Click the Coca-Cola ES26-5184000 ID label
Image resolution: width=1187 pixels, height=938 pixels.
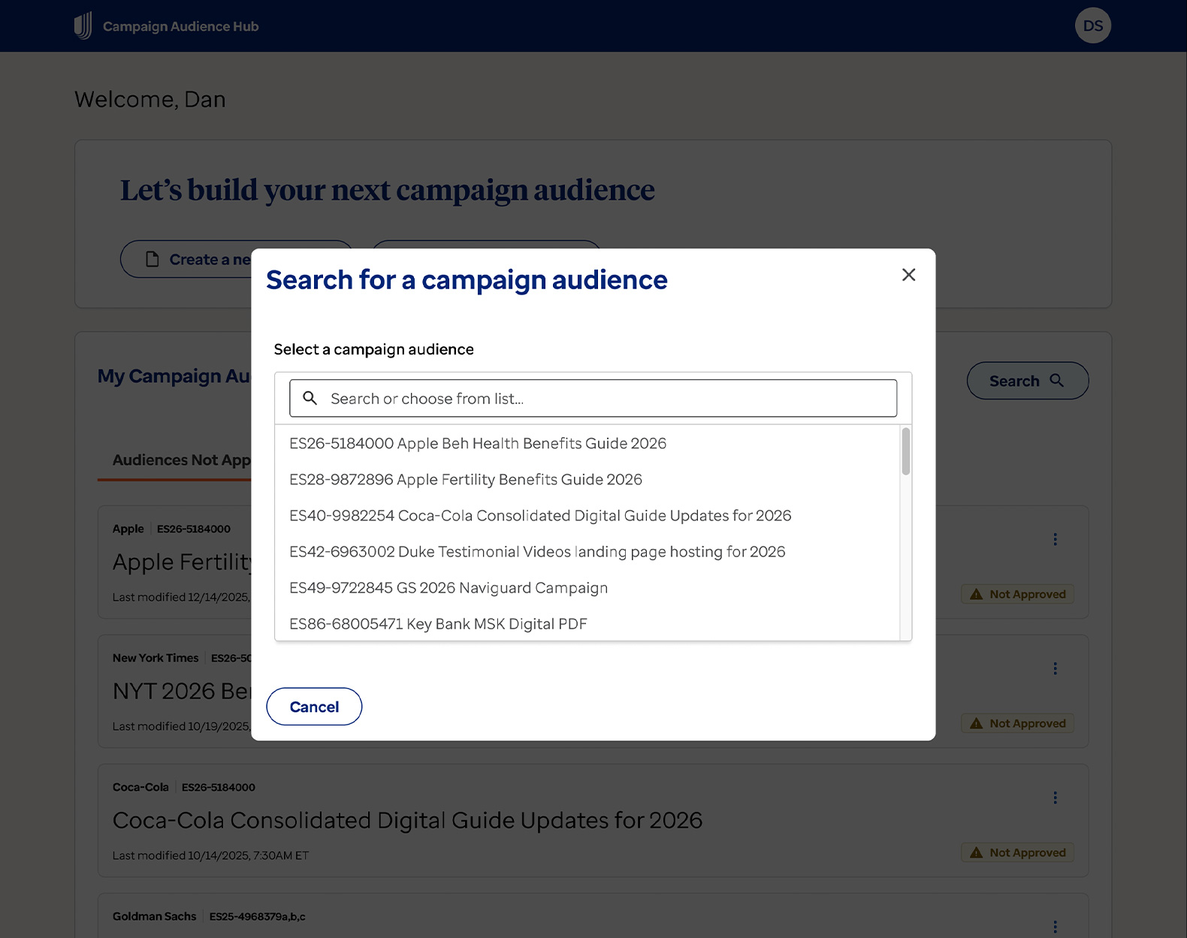218,787
